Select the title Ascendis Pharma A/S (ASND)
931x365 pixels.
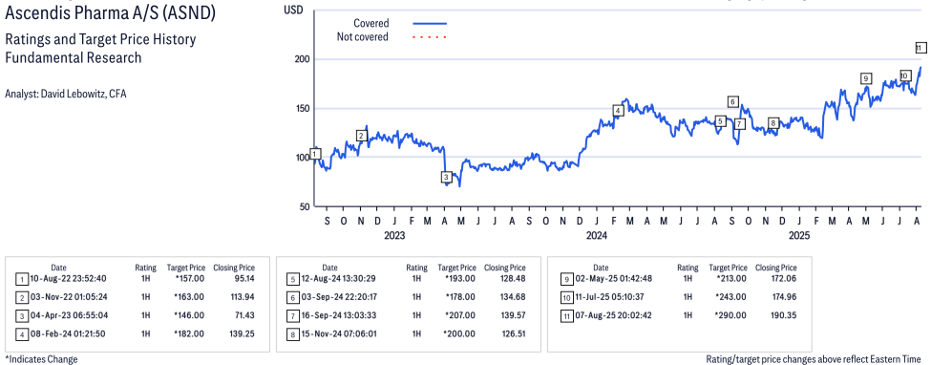coord(110,13)
